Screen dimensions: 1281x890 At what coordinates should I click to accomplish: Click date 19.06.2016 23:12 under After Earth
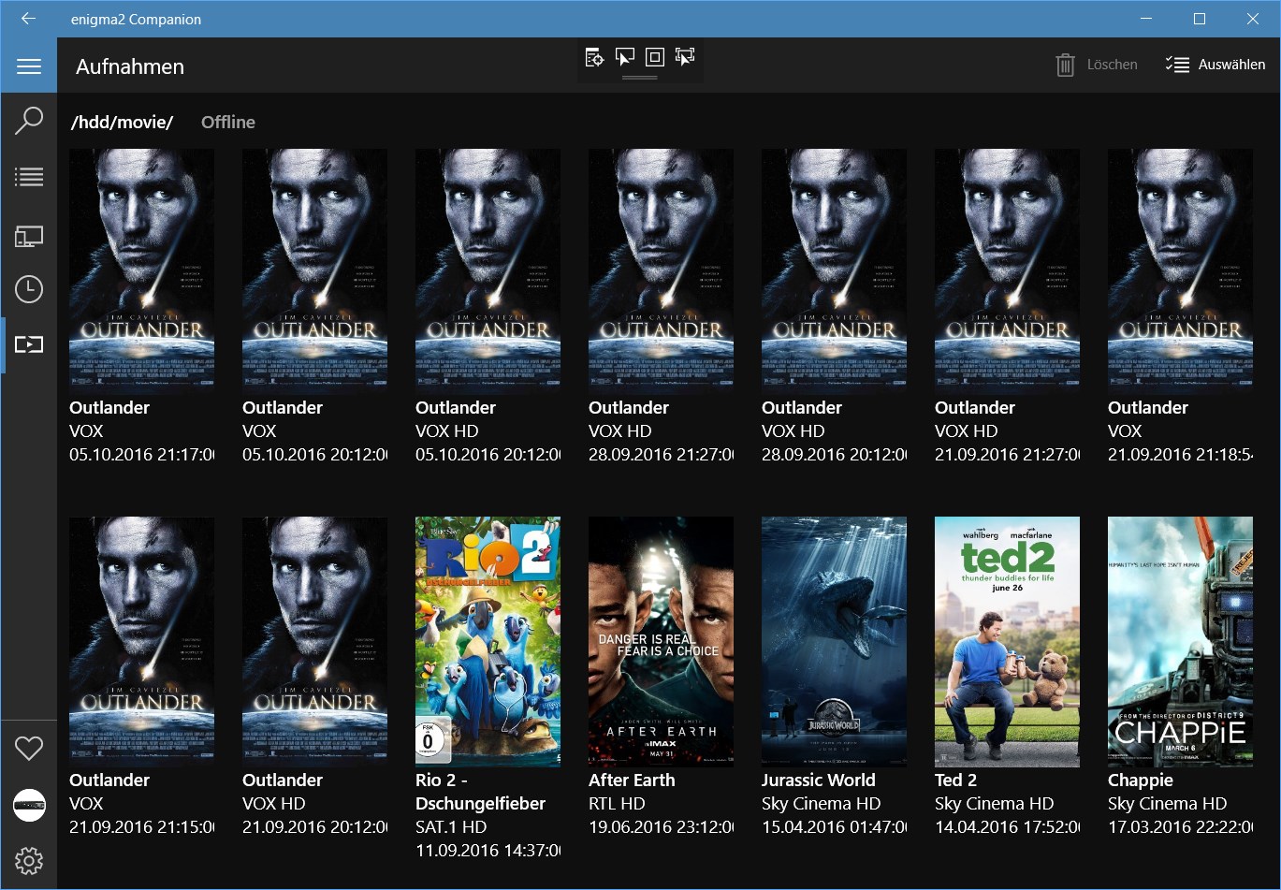point(661,827)
